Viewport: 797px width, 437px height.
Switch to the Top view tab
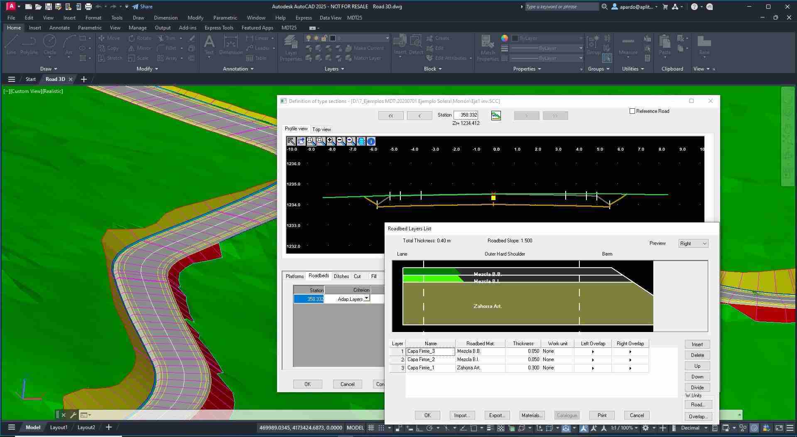tap(321, 129)
